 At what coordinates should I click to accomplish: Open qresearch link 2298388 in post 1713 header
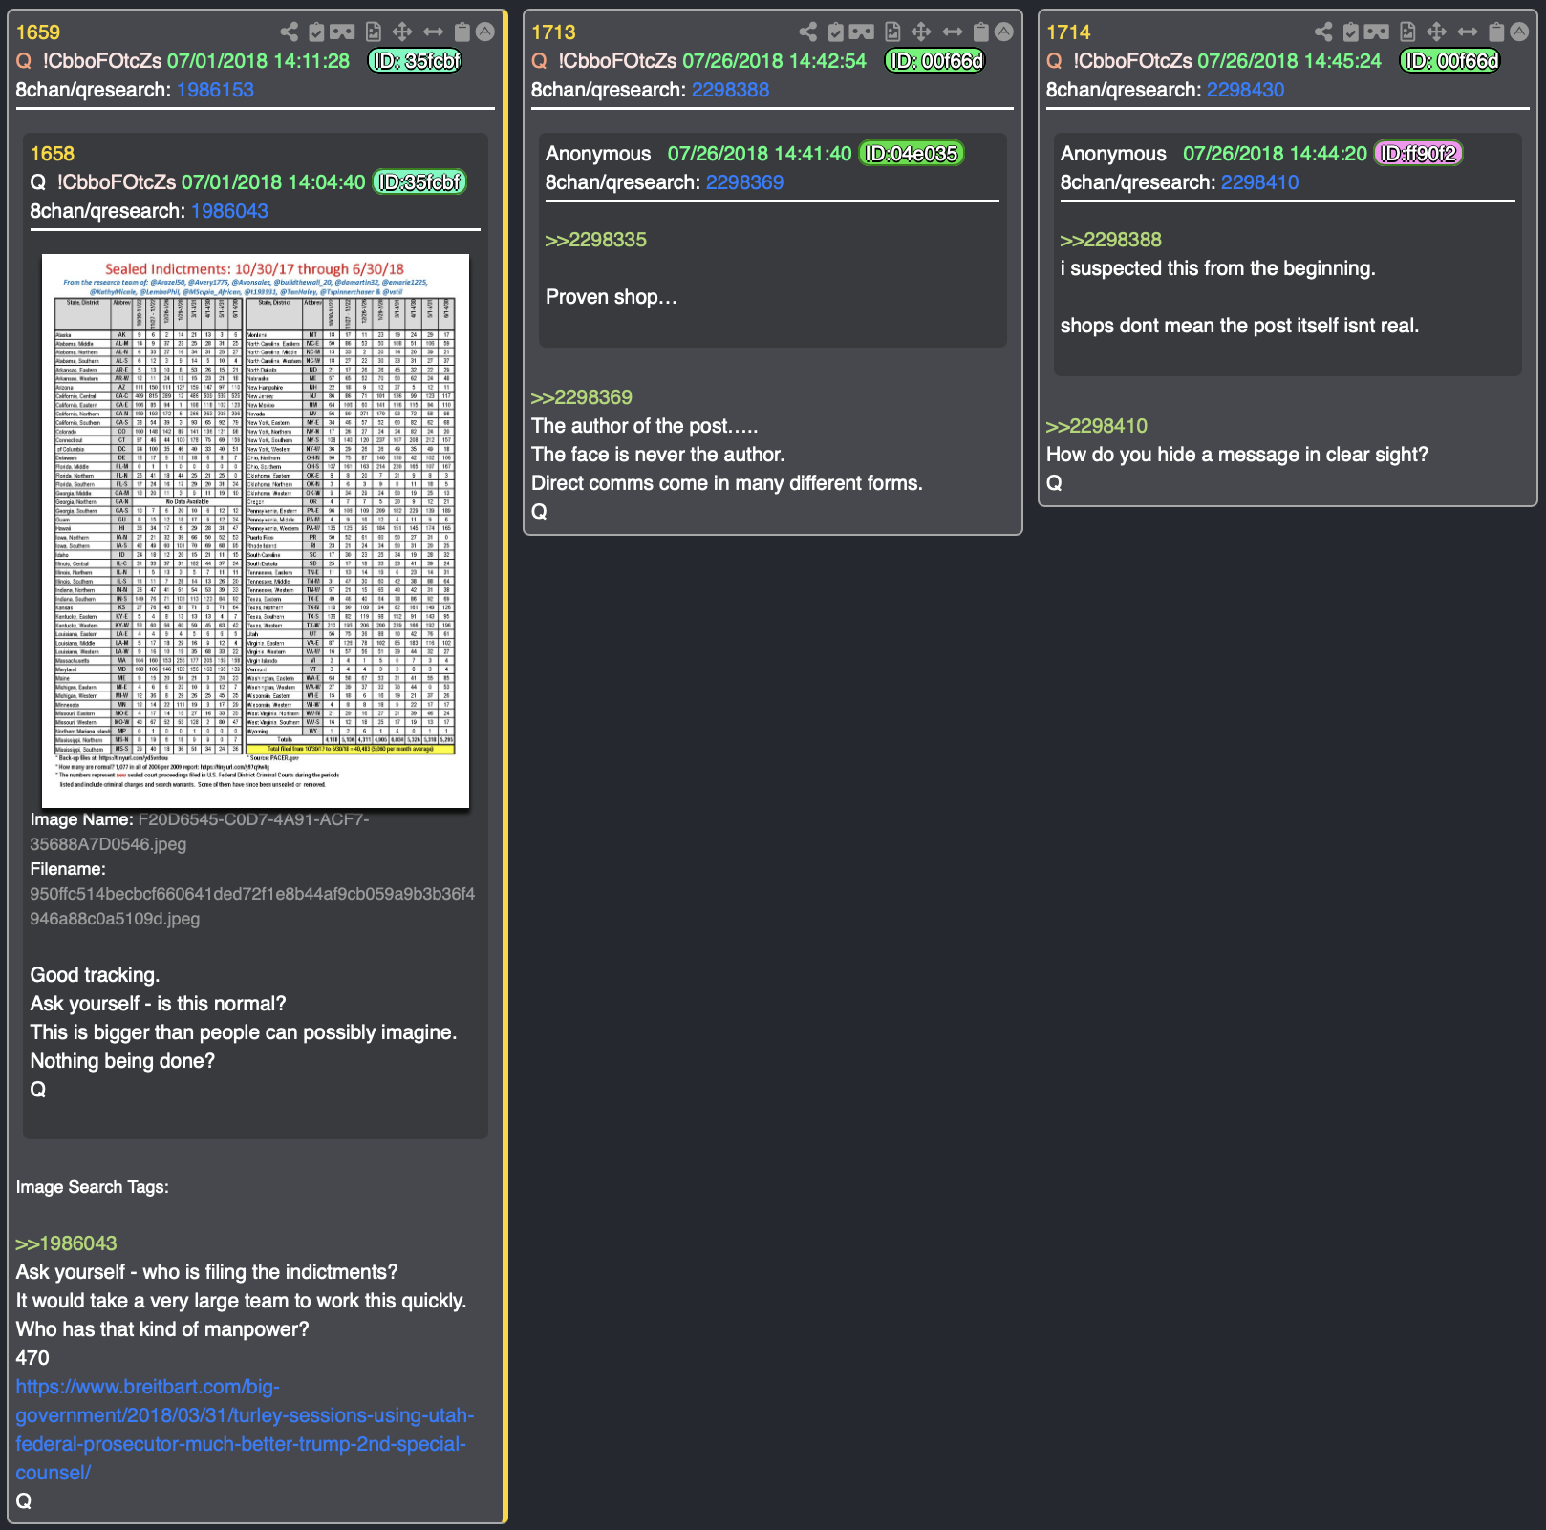click(730, 90)
